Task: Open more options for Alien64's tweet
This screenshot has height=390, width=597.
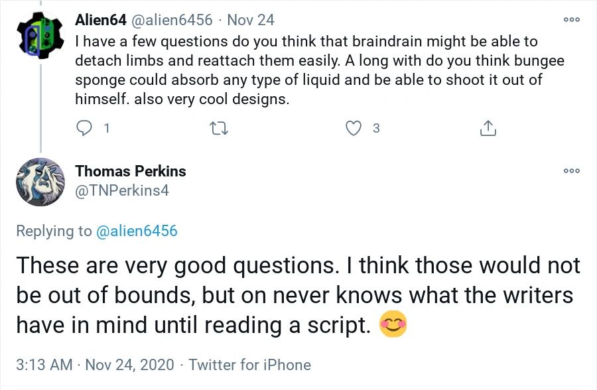Action: coord(571,20)
